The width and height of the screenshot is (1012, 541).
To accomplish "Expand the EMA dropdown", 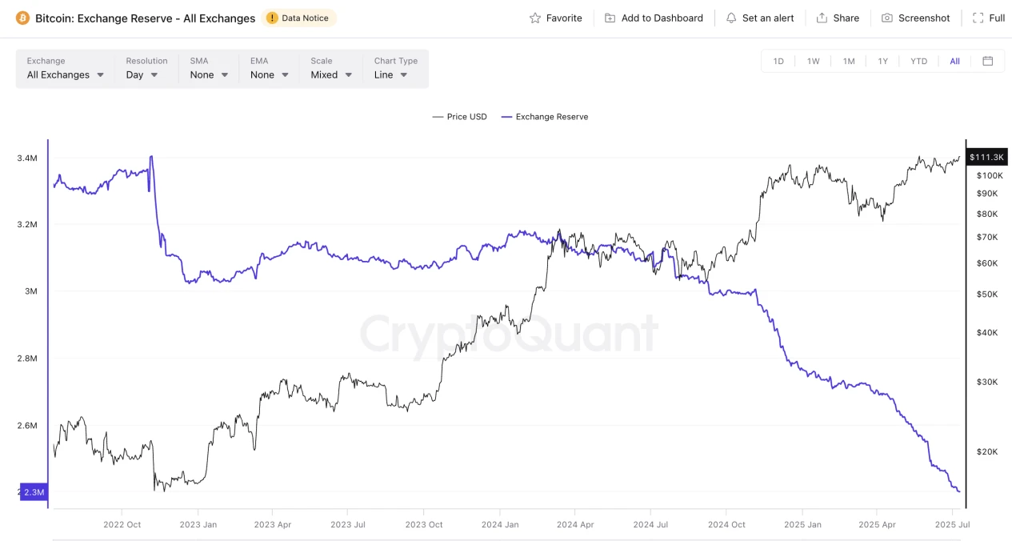I will pos(270,74).
